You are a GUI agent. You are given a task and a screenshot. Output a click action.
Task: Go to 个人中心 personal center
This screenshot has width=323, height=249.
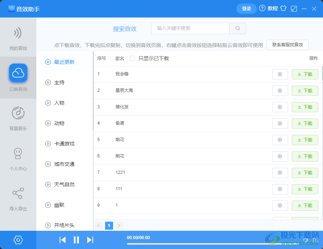[x=18, y=158]
